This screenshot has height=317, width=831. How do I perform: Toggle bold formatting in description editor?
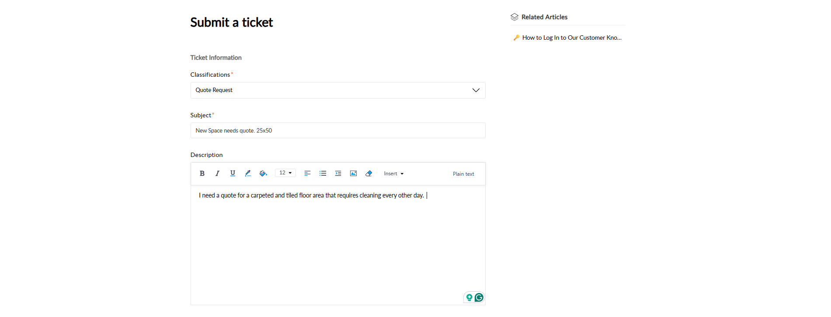coord(202,174)
